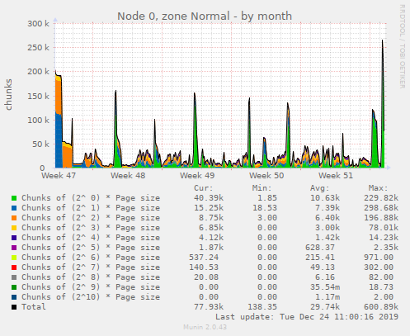Click the '250 k' axis label
This screenshot has width=410, height=336.
[38, 48]
